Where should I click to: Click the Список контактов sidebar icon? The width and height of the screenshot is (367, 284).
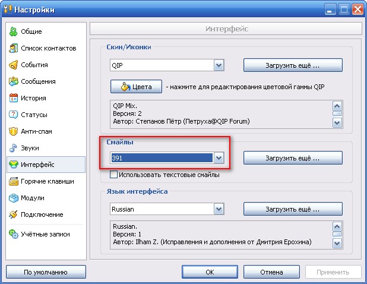(x=13, y=48)
